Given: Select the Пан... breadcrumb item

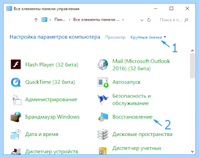Looking at the screenshot, I should (60, 20).
